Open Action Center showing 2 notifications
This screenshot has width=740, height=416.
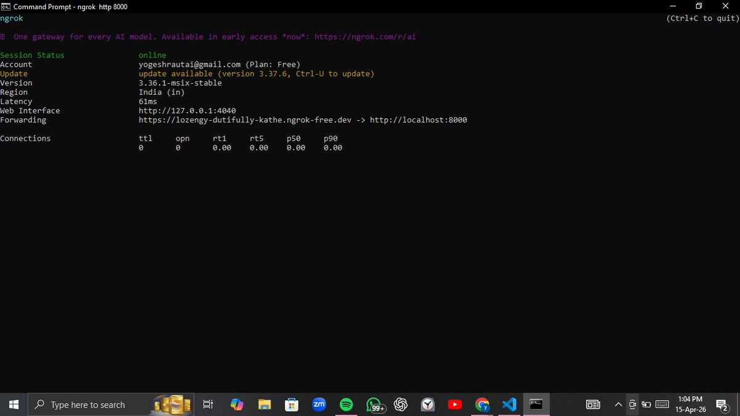(x=721, y=404)
